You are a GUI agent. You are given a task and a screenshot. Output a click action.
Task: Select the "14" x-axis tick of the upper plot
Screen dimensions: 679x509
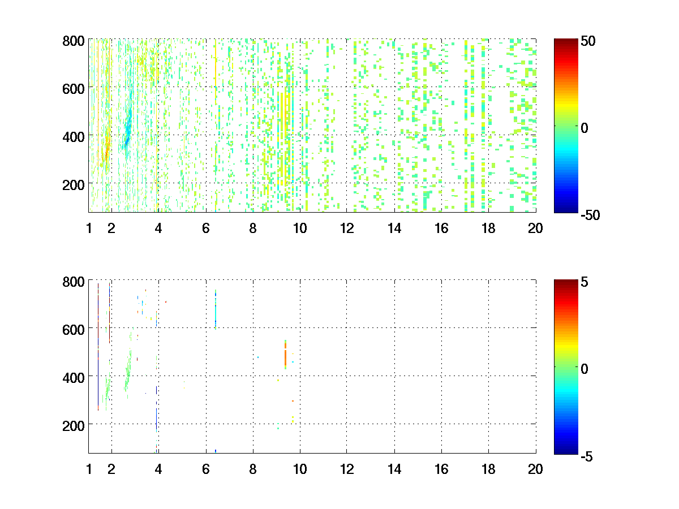394,228
